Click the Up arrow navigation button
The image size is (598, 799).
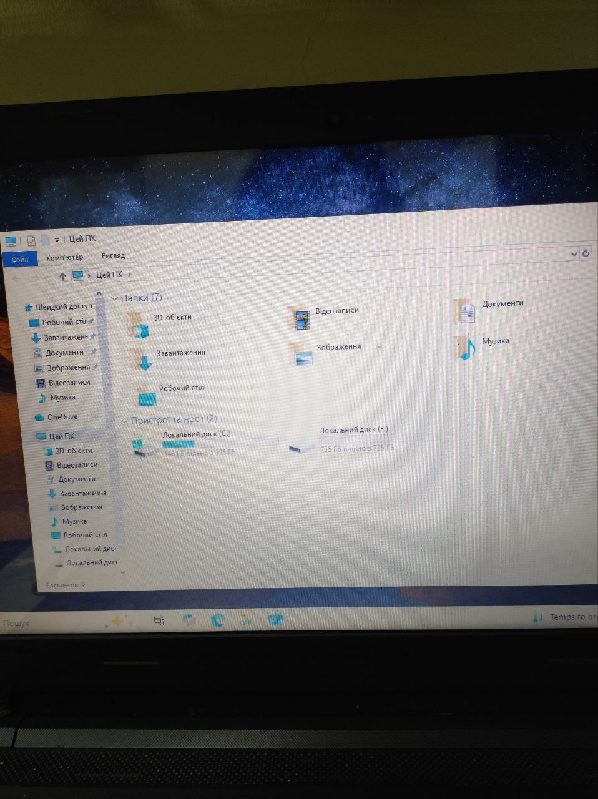pyautogui.click(x=62, y=276)
